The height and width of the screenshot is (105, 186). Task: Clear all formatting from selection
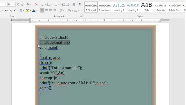pyautogui.click(x=36, y=4)
